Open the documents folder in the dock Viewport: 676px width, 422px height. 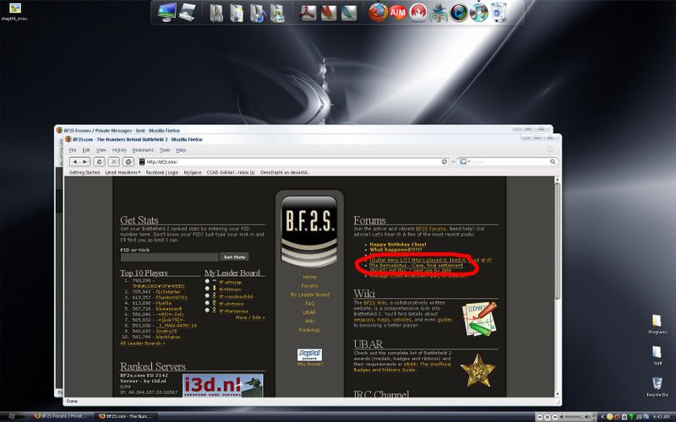[x=237, y=13]
